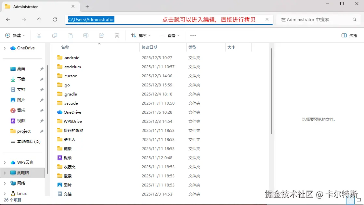Viewport: 364px width, 205px height.
Task: Select the 文档 folder icon in file list
Action: tap(60, 194)
